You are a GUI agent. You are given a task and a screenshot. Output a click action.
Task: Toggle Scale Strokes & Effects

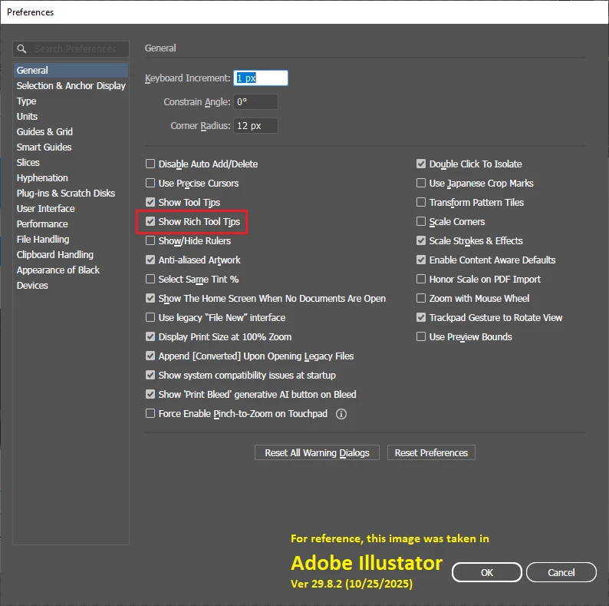pyautogui.click(x=421, y=240)
